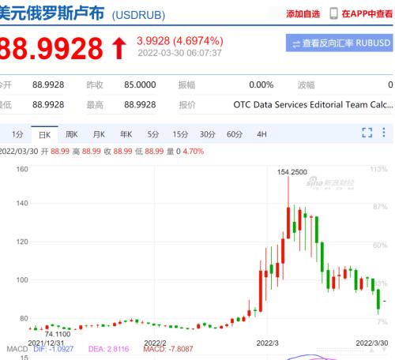Image resolution: width=395 pixels, height=360 pixels.
Task: Click the 振幅 value 0.00%
Action: (261, 84)
